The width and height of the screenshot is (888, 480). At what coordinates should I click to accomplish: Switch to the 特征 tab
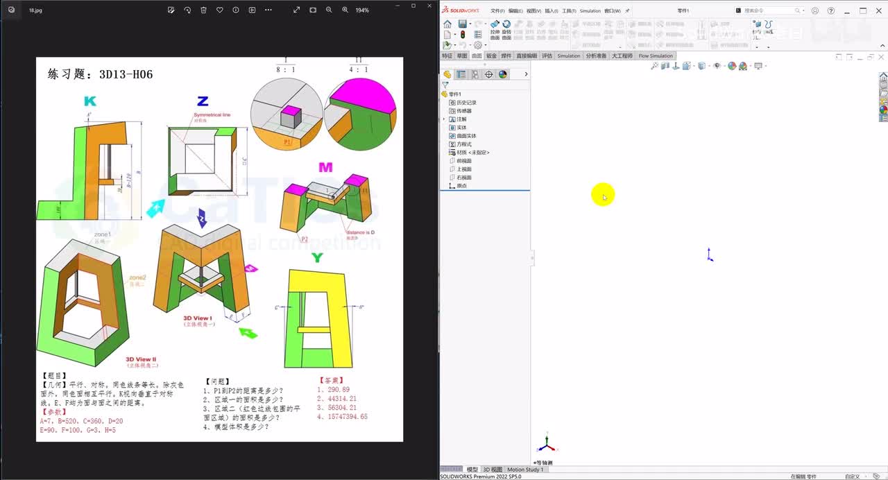(x=447, y=56)
